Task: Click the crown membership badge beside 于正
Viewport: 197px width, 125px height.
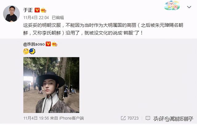Action: (43, 10)
